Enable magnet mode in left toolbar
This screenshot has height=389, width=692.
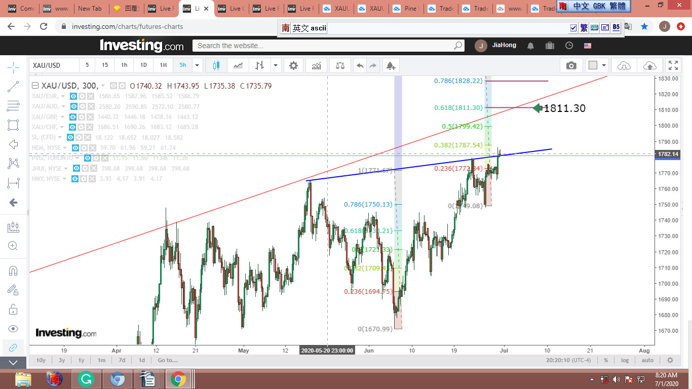point(13,270)
